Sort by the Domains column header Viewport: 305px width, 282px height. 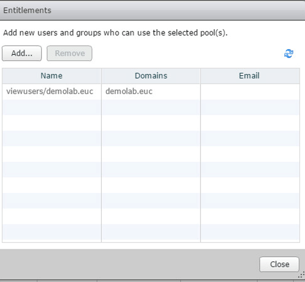pos(151,76)
